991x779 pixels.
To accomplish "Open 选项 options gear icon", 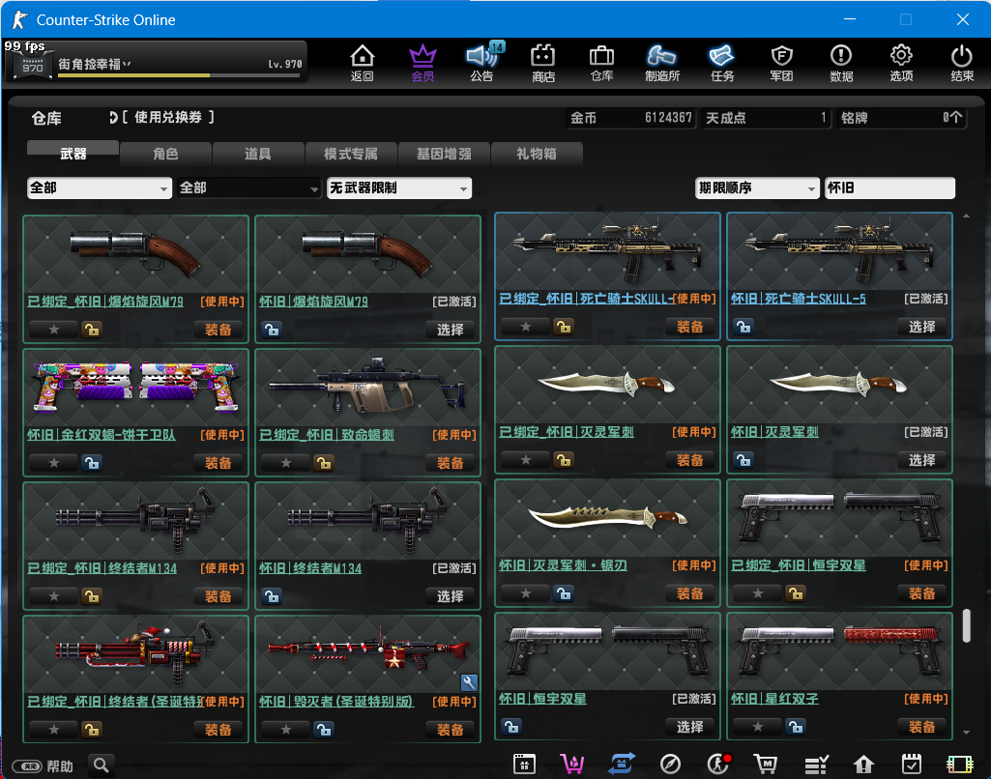I will [x=901, y=63].
